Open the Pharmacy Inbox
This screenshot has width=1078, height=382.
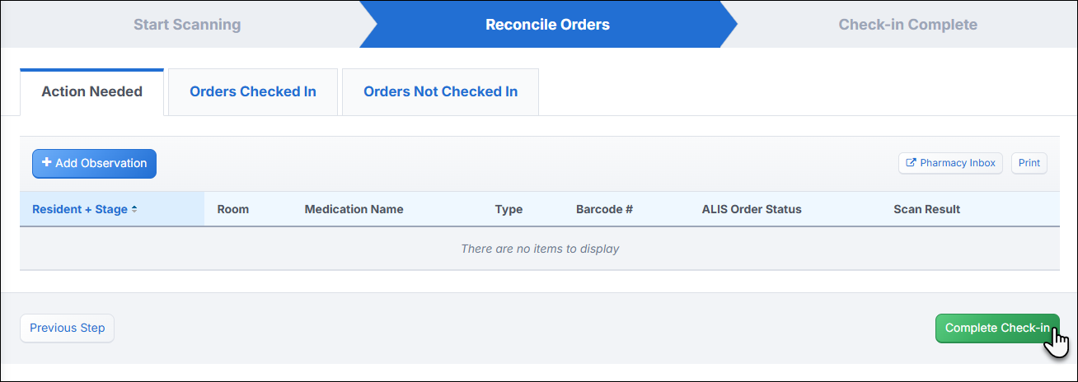pyautogui.click(x=950, y=163)
